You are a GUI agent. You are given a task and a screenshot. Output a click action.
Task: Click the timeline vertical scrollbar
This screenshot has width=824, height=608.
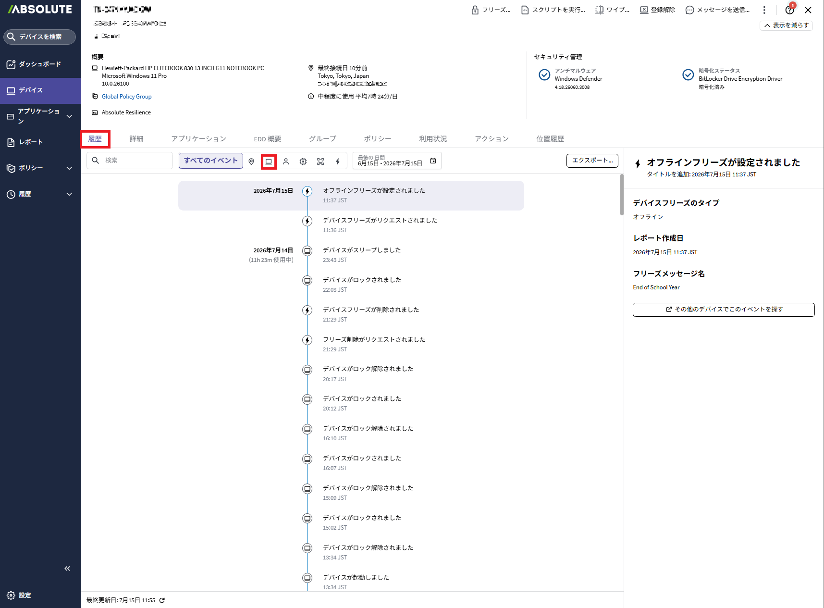[x=622, y=195]
